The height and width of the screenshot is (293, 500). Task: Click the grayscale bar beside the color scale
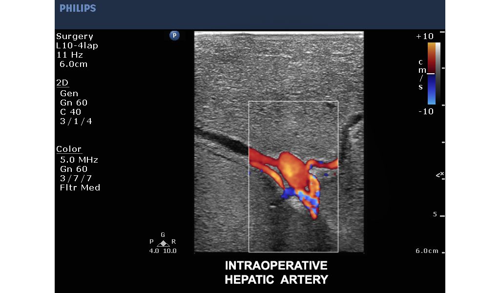pyautogui.click(x=438, y=73)
